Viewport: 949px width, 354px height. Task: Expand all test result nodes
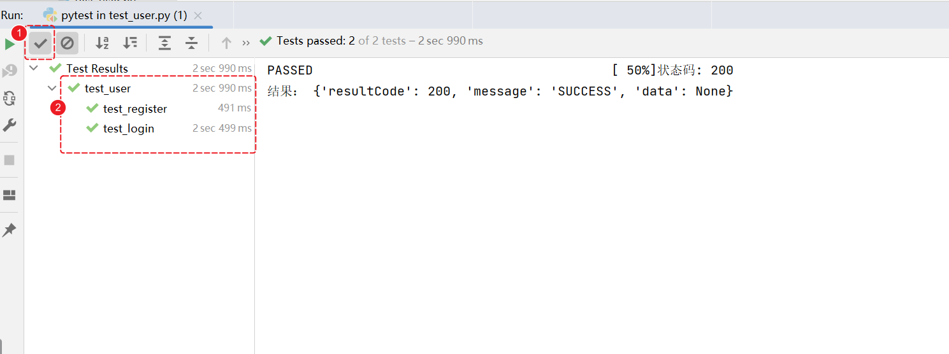pos(164,43)
